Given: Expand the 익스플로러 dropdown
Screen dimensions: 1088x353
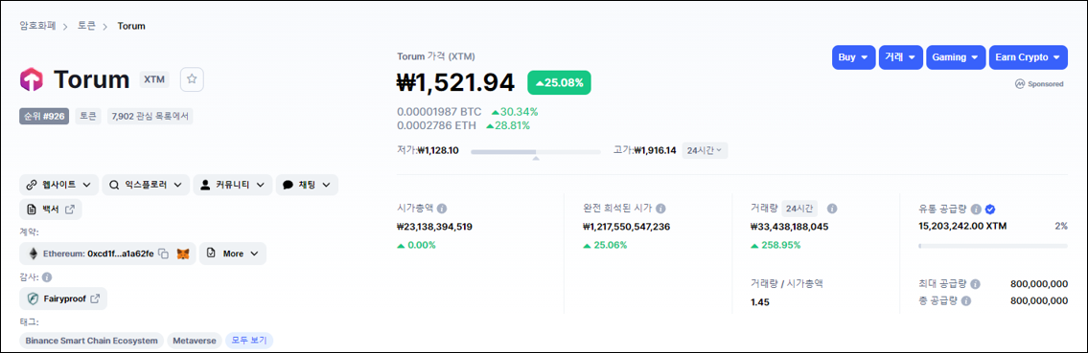Looking at the screenshot, I should (146, 186).
